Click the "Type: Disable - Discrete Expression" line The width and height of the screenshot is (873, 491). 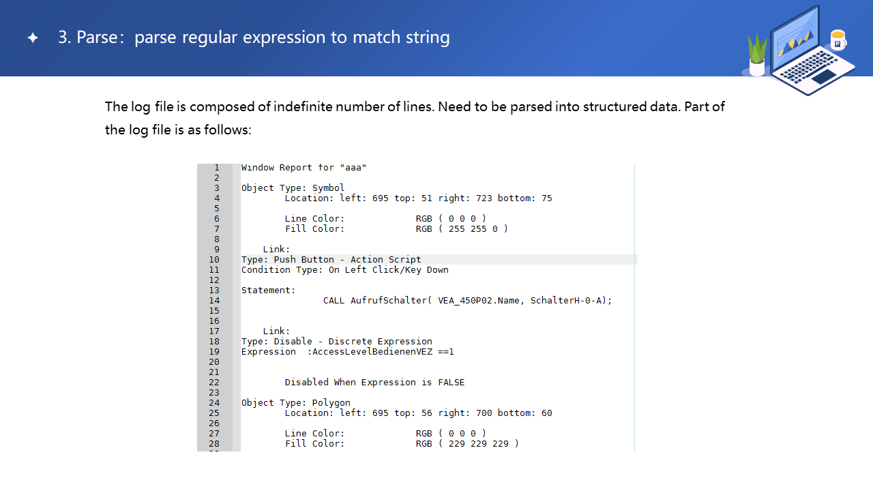[336, 342]
